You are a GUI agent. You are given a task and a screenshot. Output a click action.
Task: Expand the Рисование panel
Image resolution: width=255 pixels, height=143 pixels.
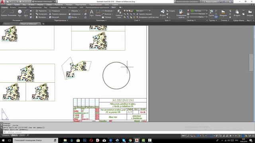(18, 20)
